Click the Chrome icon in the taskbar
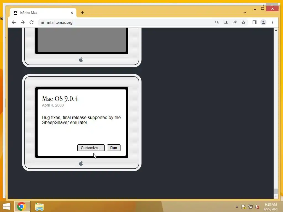The height and width of the screenshot is (212, 283). (22, 206)
